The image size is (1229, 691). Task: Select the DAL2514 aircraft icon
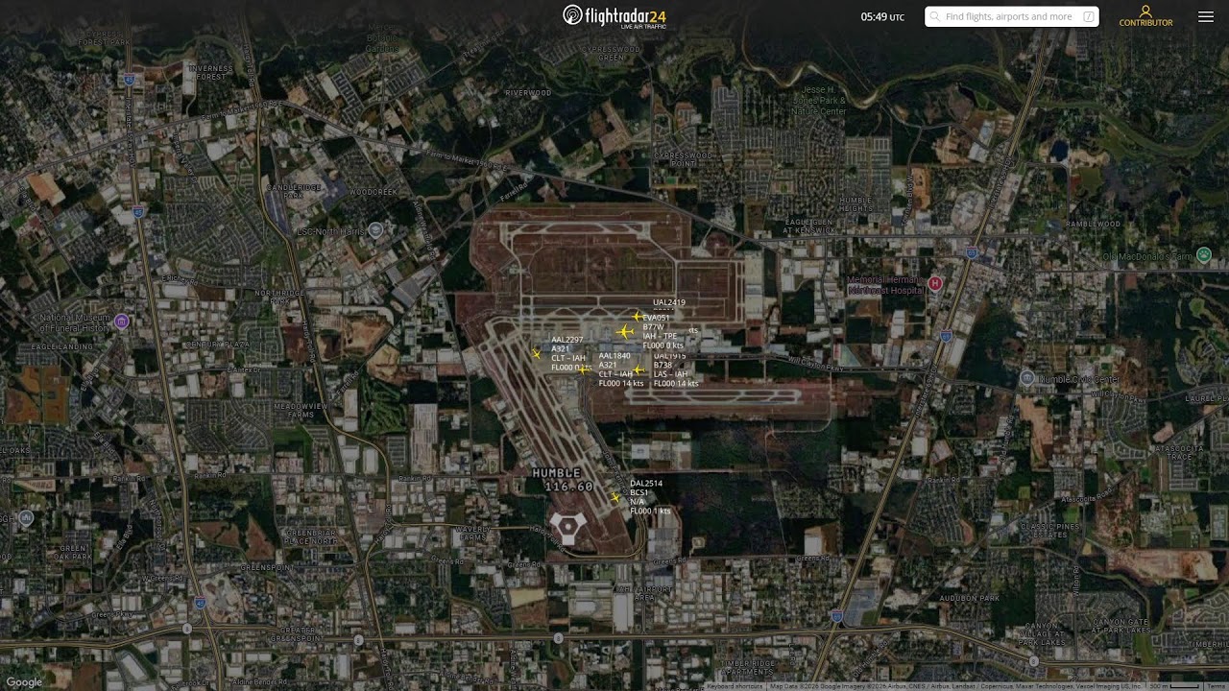coord(616,497)
